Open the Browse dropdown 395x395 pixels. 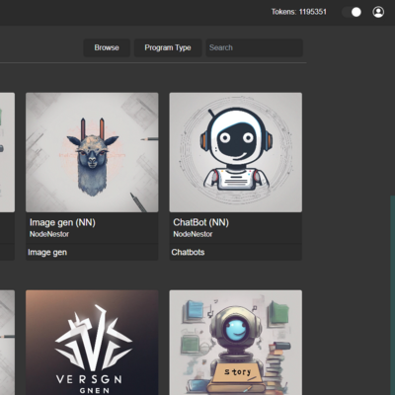107,47
